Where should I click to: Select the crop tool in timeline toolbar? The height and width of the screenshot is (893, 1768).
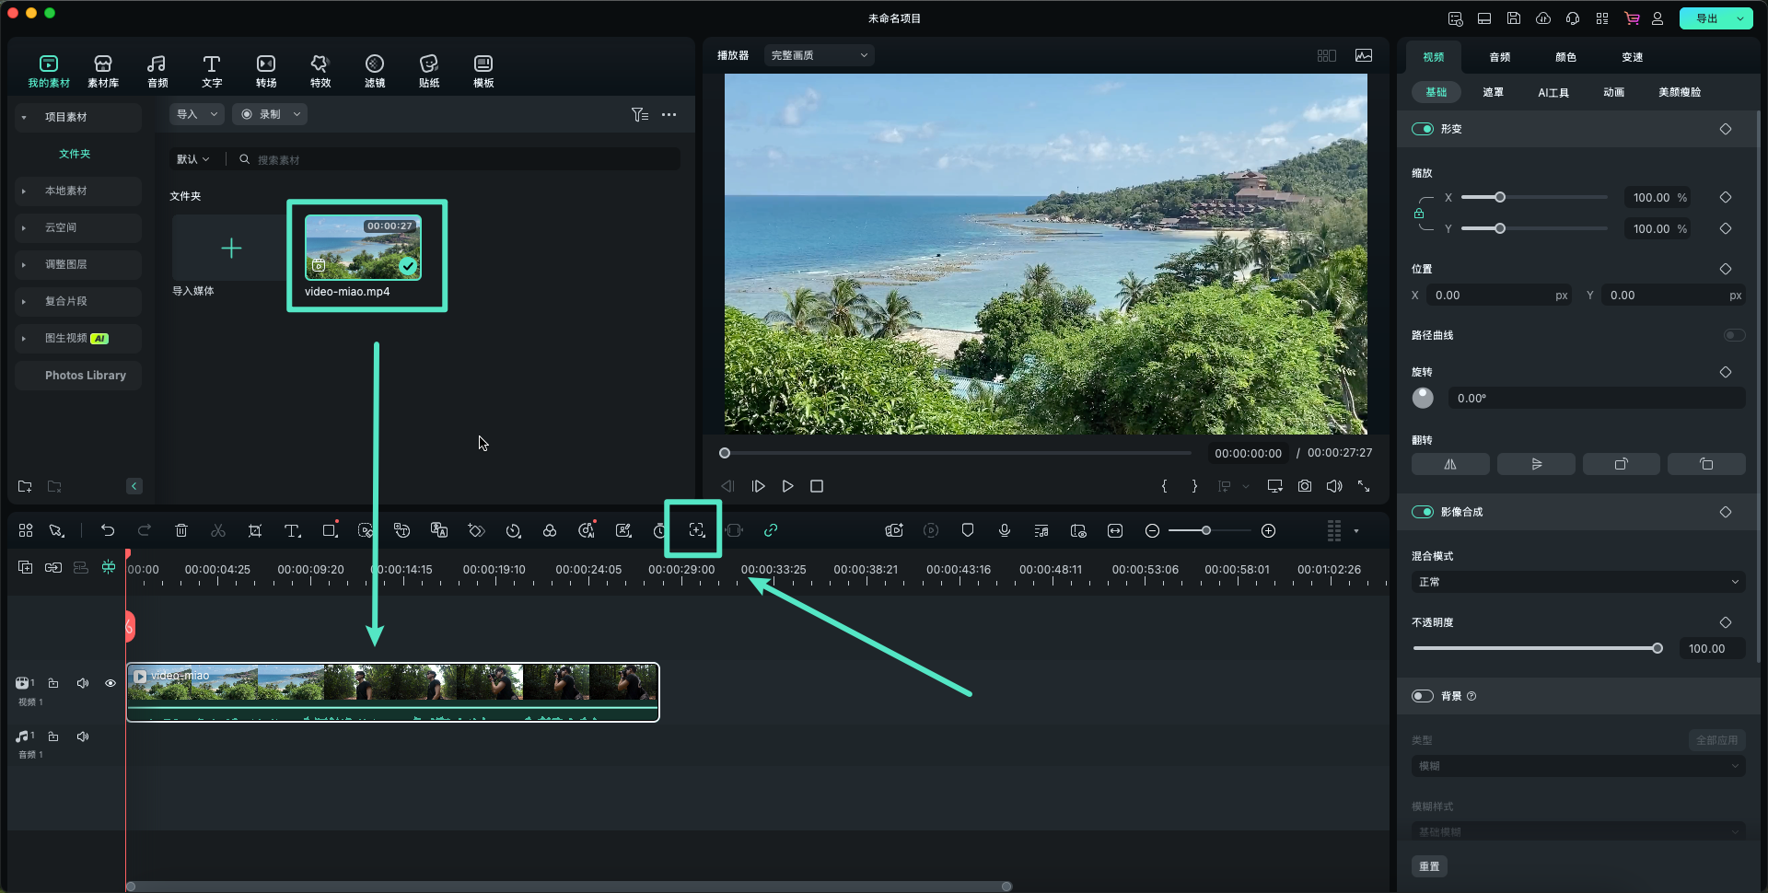255,530
